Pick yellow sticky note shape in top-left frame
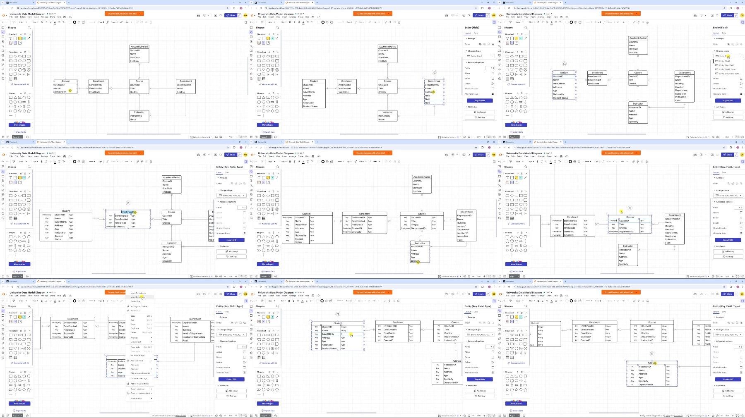 click(20, 38)
